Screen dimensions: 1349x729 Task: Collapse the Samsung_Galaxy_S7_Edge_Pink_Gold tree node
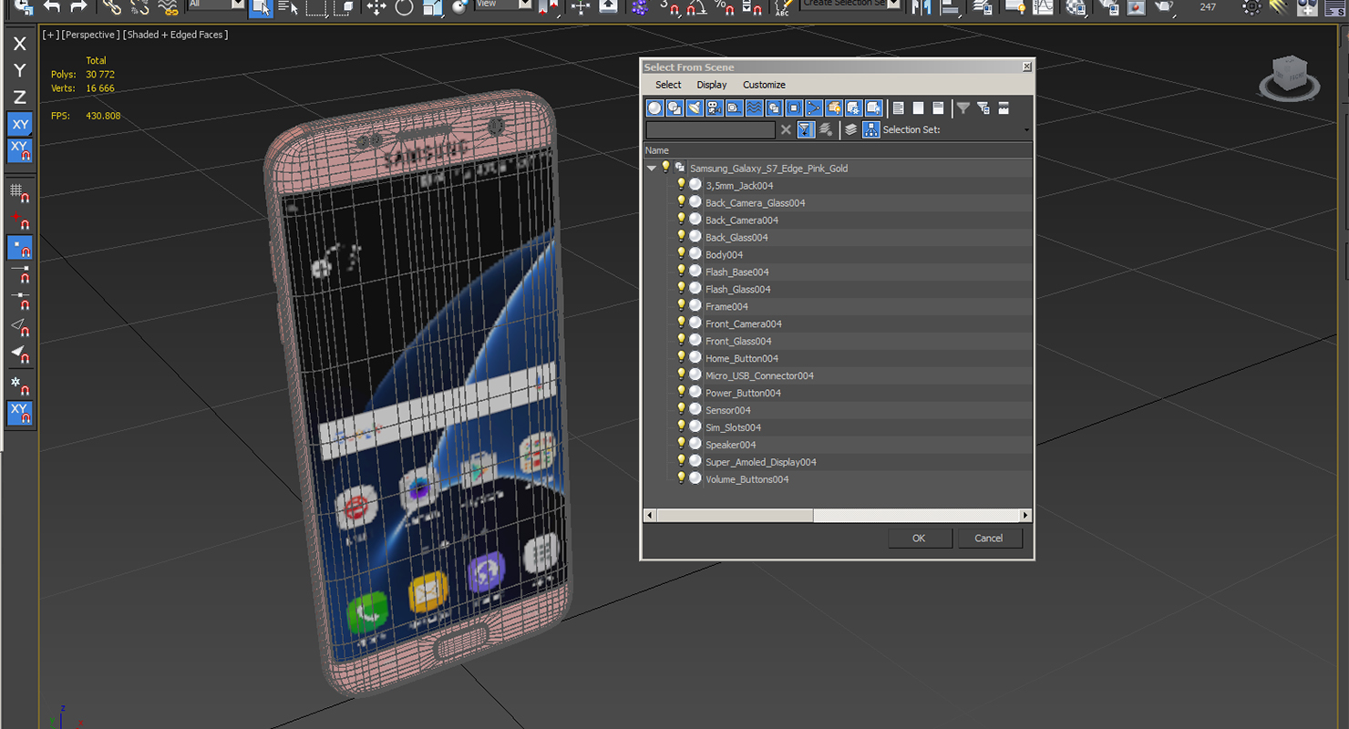click(x=651, y=168)
